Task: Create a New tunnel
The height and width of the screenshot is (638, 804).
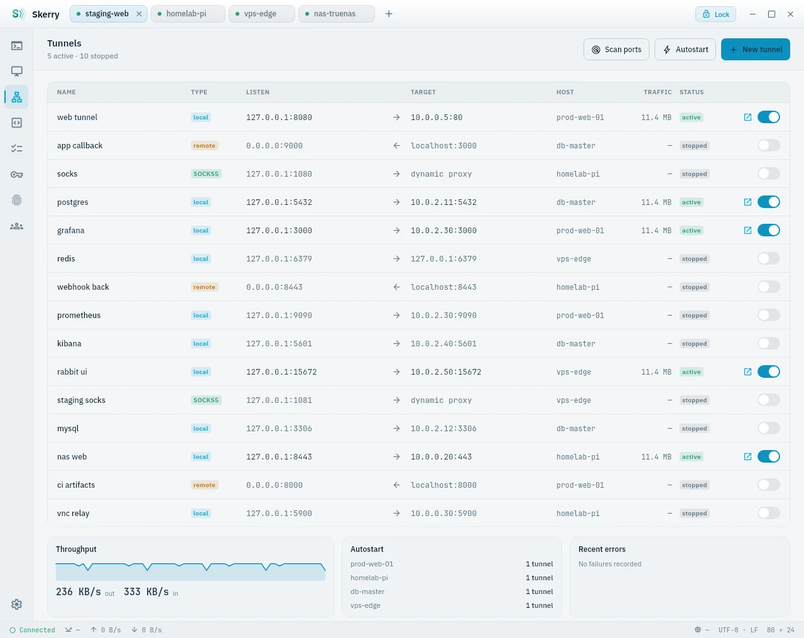Action: coord(756,50)
